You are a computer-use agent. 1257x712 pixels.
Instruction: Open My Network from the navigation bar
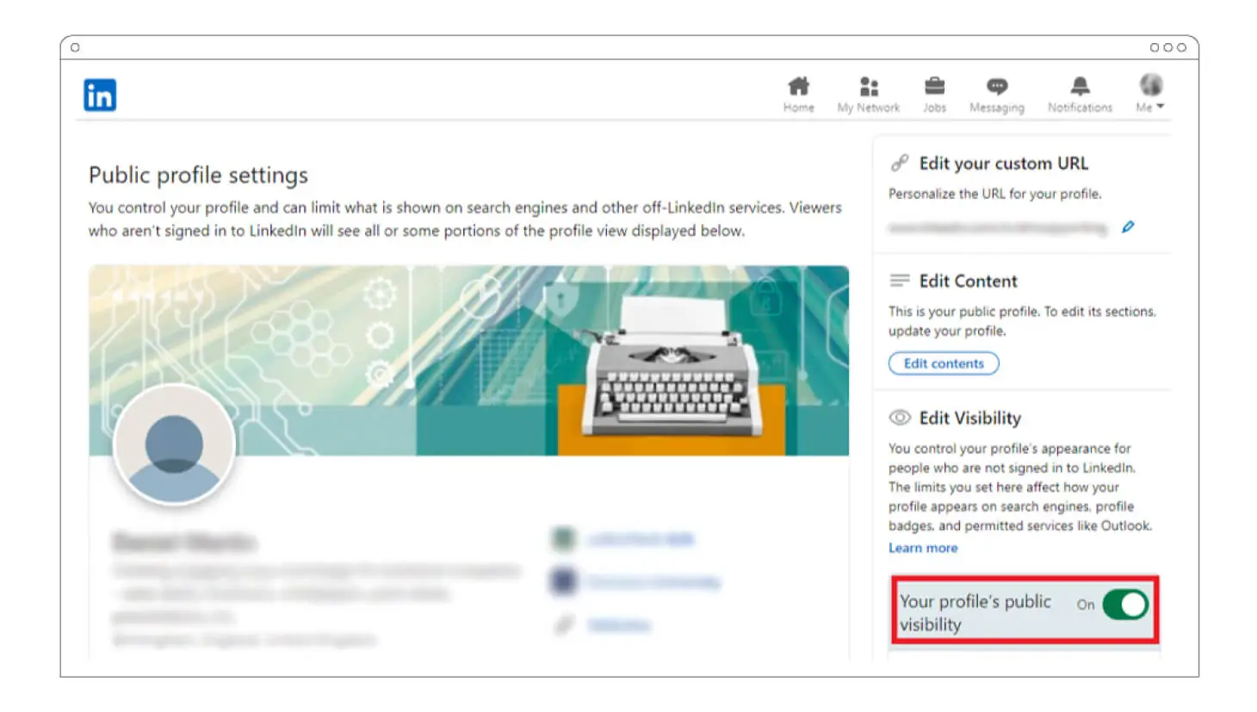[868, 95]
